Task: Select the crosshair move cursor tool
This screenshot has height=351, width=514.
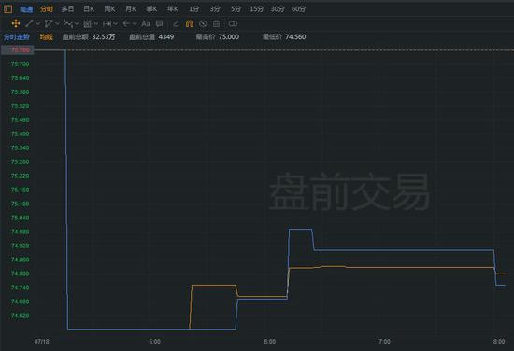Action: point(15,23)
